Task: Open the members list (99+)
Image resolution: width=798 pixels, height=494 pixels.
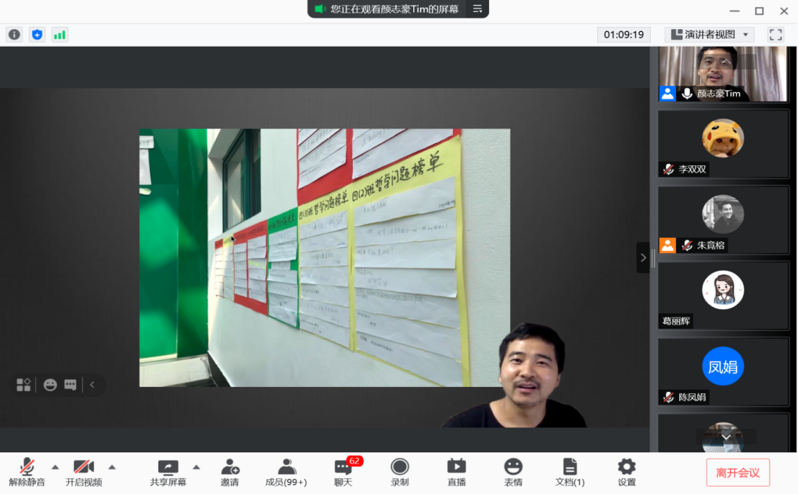Action: pos(286,472)
